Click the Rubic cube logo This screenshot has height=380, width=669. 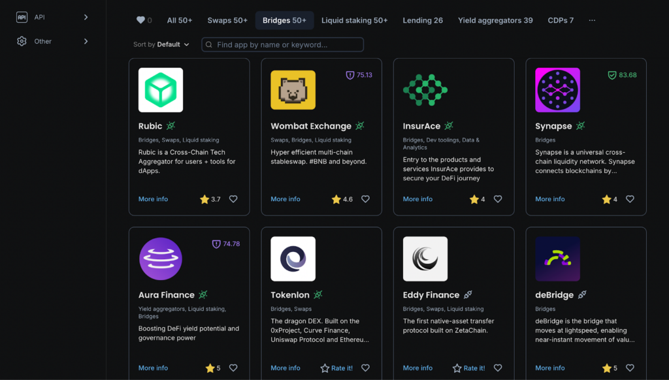click(160, 89)
